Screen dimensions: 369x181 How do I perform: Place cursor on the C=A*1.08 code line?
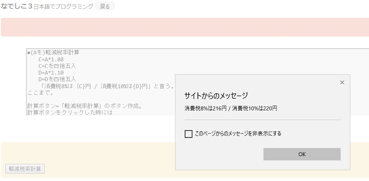point(51,59)
